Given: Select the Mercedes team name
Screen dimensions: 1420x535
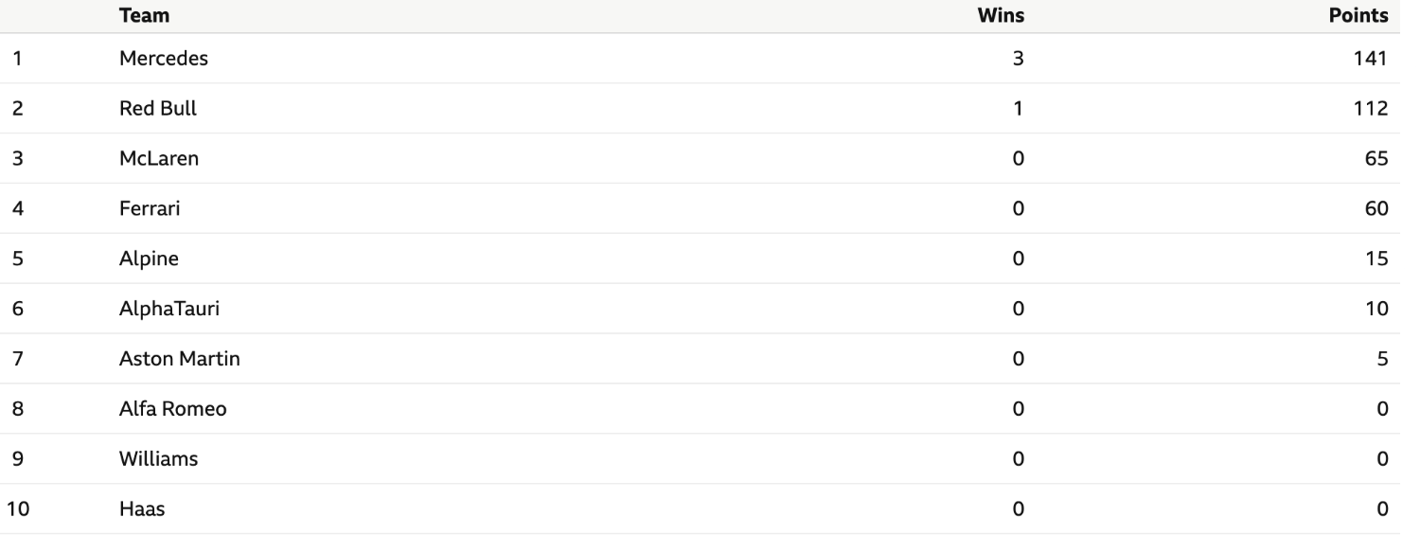Looking at the screenshot, I should 164,58.
